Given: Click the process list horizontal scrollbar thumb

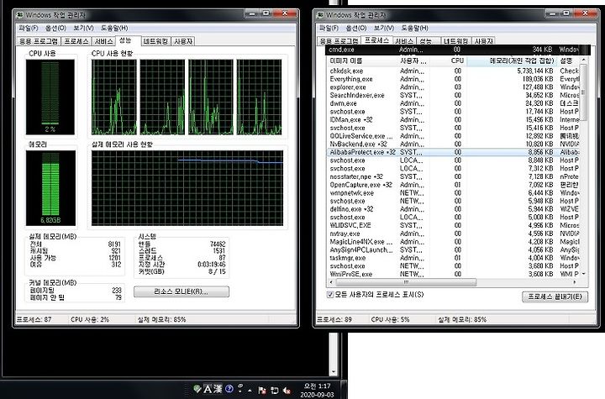Looking at the screenshot, I should click(x=405, y=282).
